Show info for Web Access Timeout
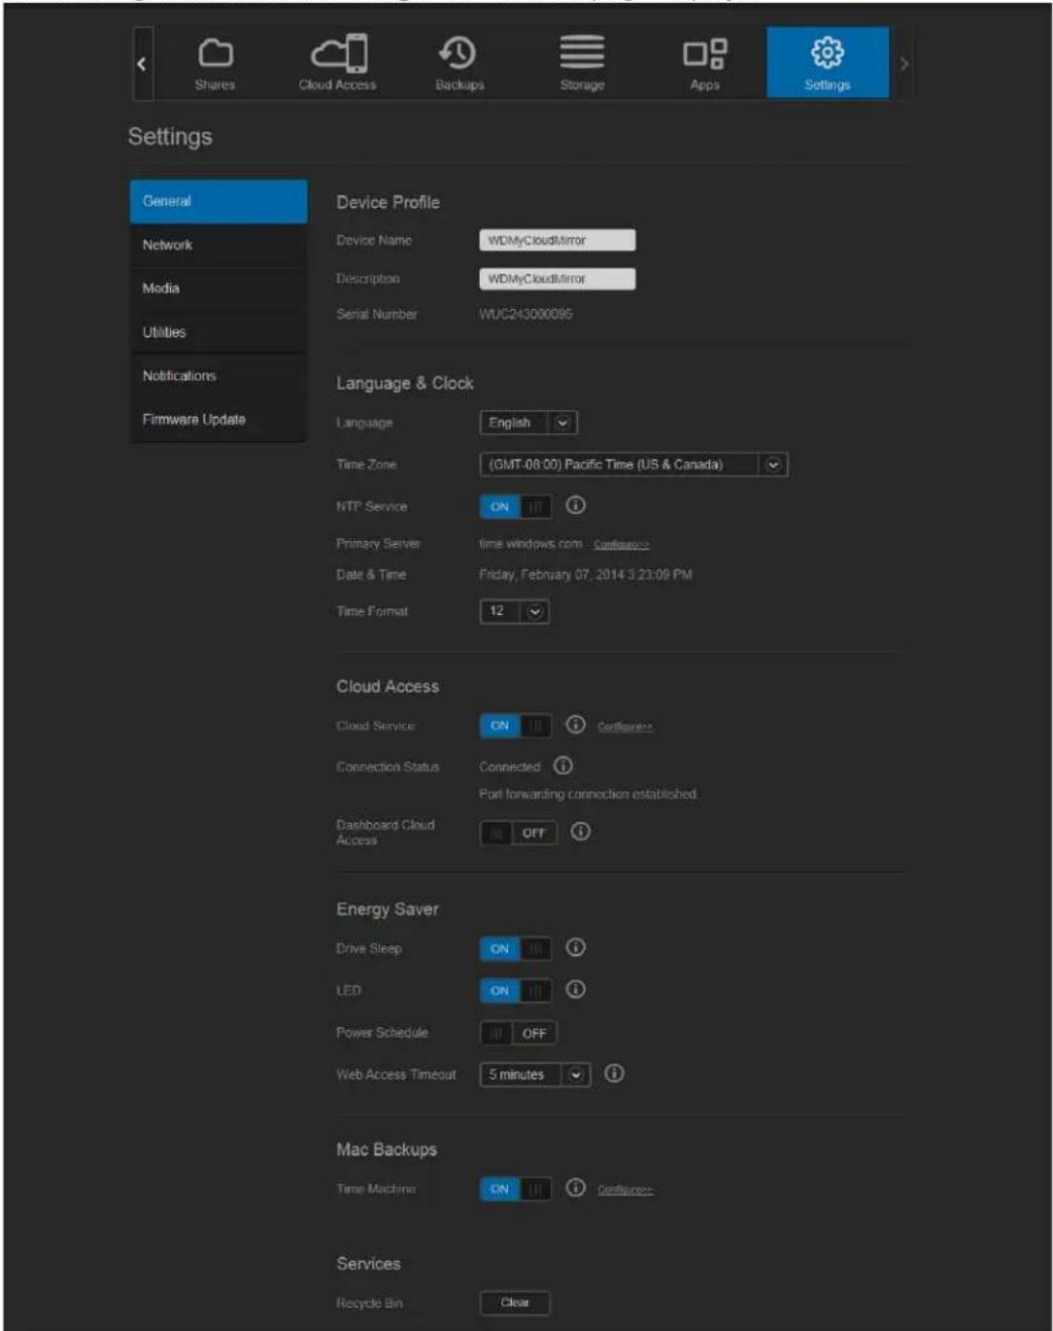The width and height of the screenshot is (1053, 1331). point(614,1074)
